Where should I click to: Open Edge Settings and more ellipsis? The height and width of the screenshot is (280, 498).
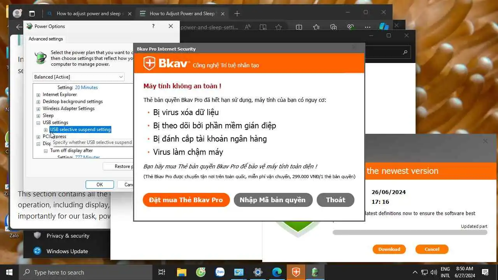(x=368, y=27)
